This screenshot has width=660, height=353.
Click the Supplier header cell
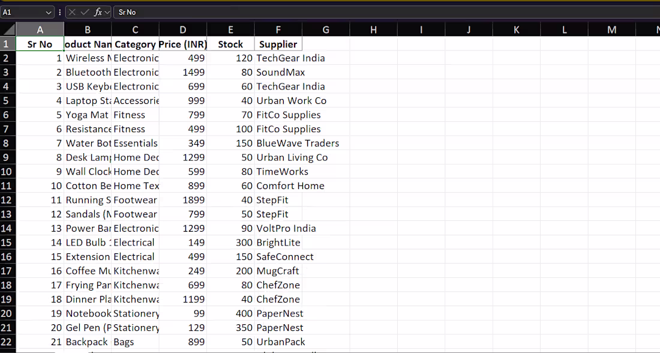[x=278, y=44]
